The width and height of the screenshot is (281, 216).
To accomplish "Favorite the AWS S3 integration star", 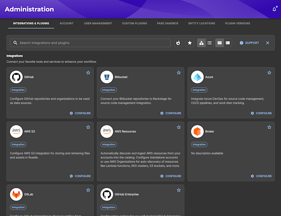I will click(x=88, y=127).
